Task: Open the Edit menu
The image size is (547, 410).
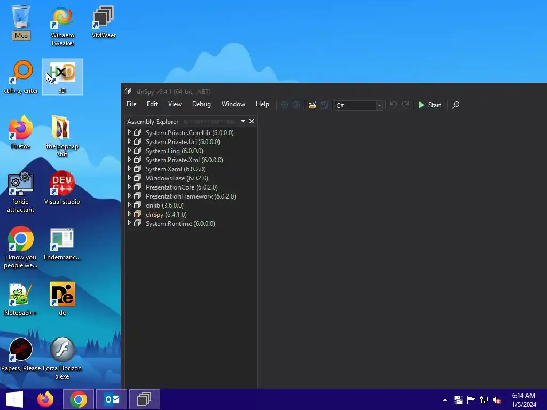Action: tap(152, 104)
